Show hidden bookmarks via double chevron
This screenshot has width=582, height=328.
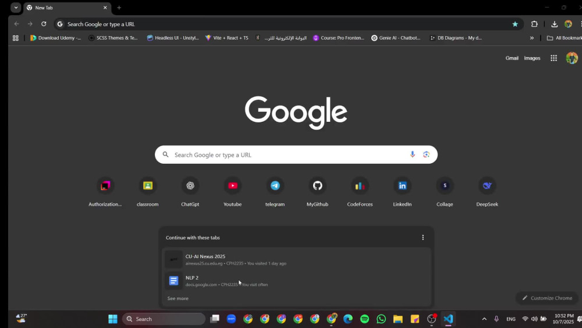[532, 38]
